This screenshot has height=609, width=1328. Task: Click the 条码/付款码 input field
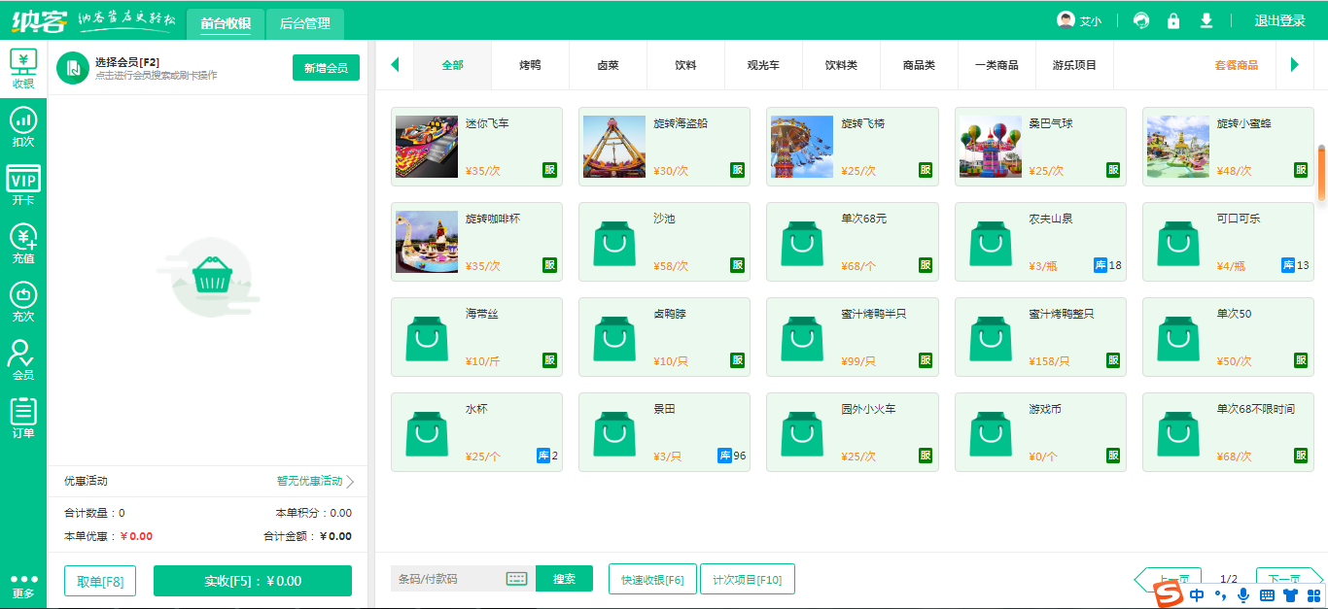click(x=449, y=579)
